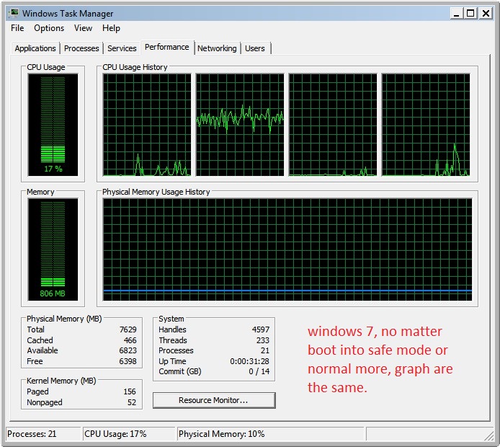Click the Cached value 466
This screenshot has width=500, height=447.
[x=130, y=340]
